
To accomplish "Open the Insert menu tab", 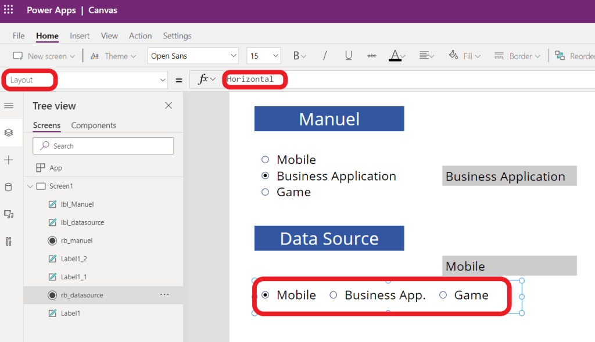I will click(80, 36).
